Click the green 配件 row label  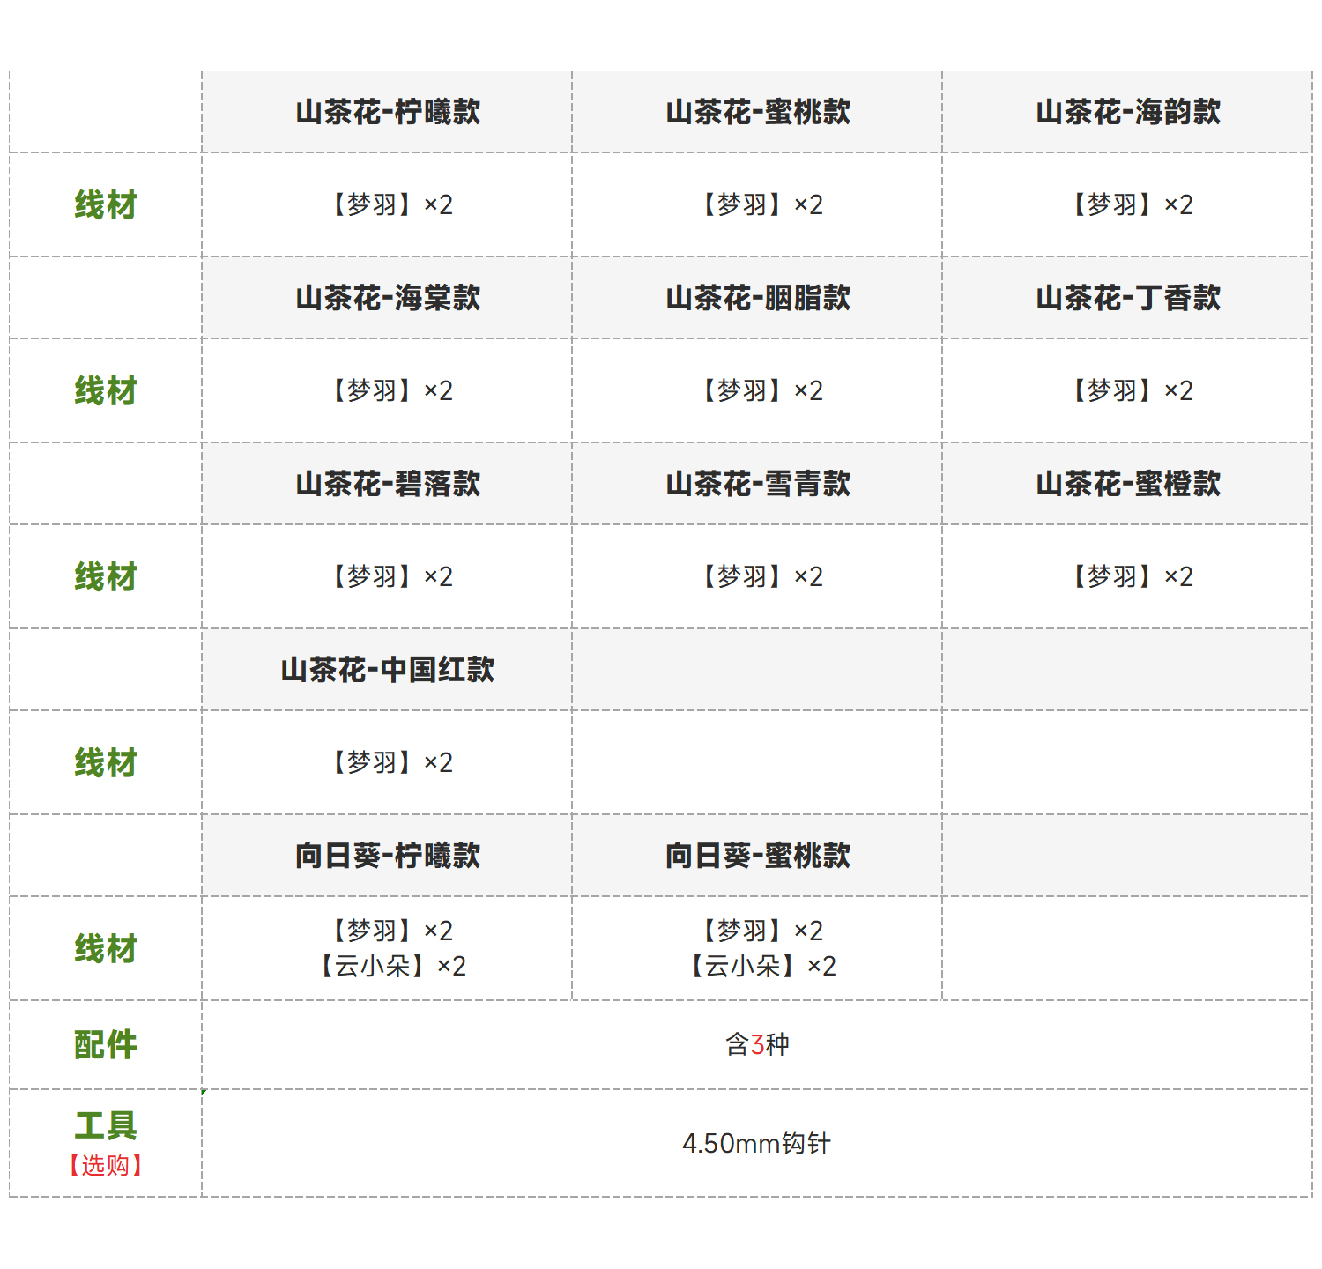click(106, 1045)
